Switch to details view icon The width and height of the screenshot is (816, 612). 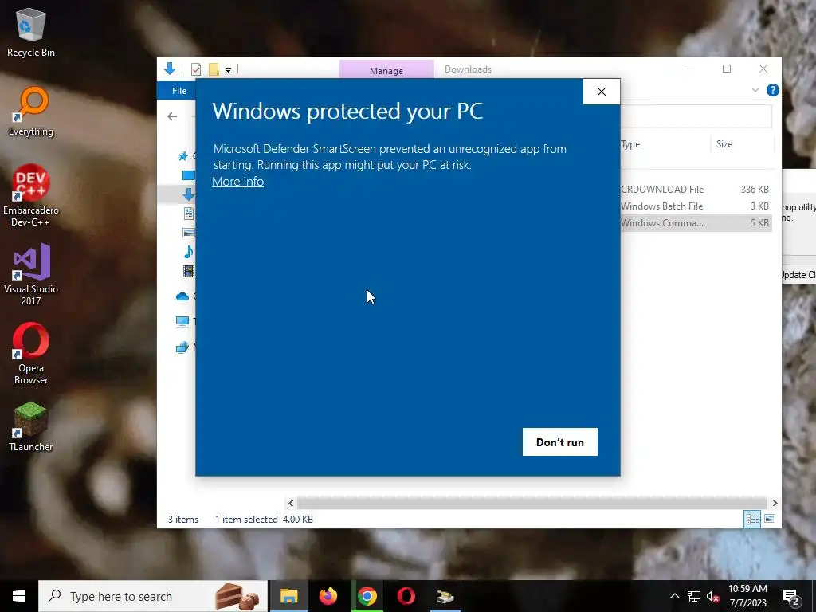752,519
